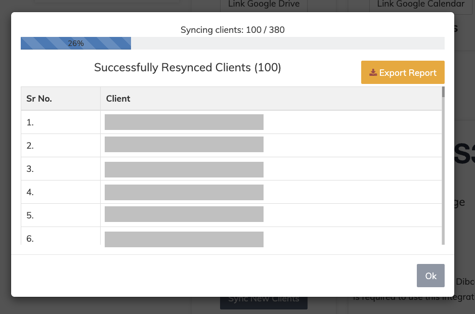Select the client name in row 3

(x=184, y=169)
